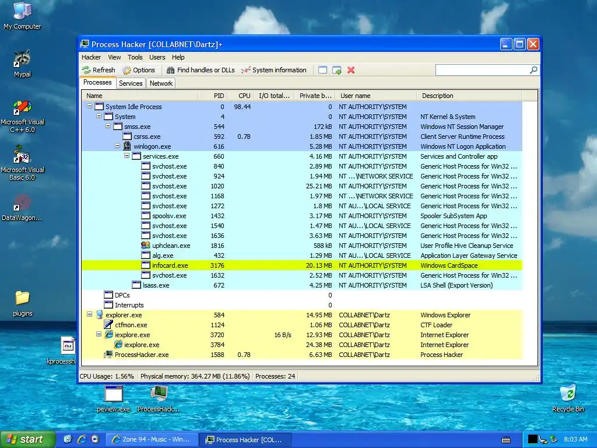The height and width of the screenshot is (448, 597).
Task: Open the Options dialog from toolbar
Action: point(139,70)
